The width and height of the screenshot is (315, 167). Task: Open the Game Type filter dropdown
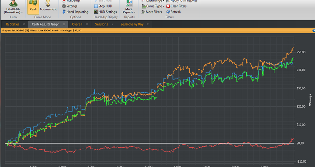point(153,6)
